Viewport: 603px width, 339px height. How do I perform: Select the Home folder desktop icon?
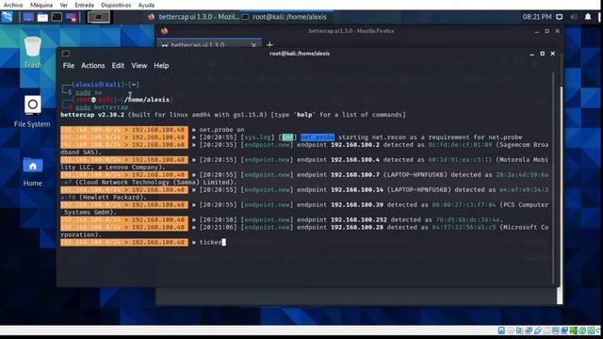(x=33, y=171)
